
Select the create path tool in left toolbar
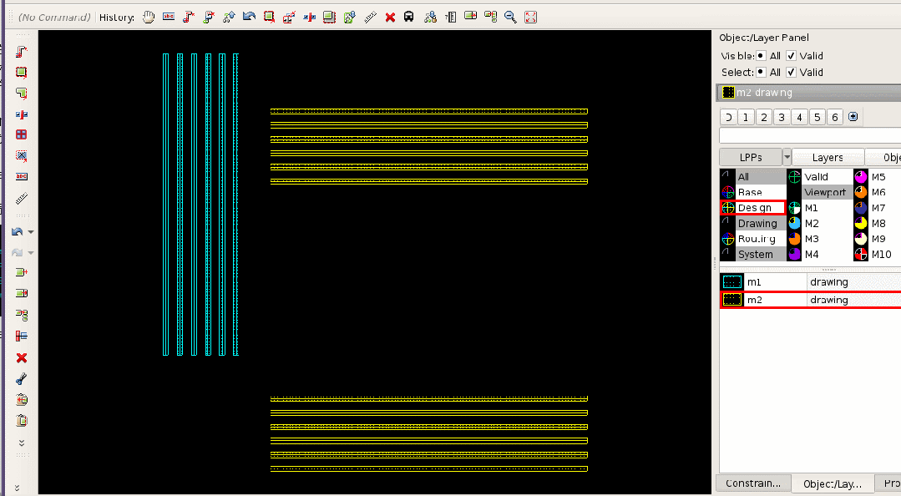tap(21, 52)
